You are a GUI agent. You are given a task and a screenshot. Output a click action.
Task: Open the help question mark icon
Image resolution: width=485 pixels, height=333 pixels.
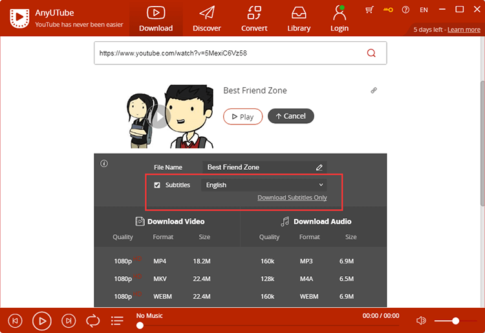[405, 10]
